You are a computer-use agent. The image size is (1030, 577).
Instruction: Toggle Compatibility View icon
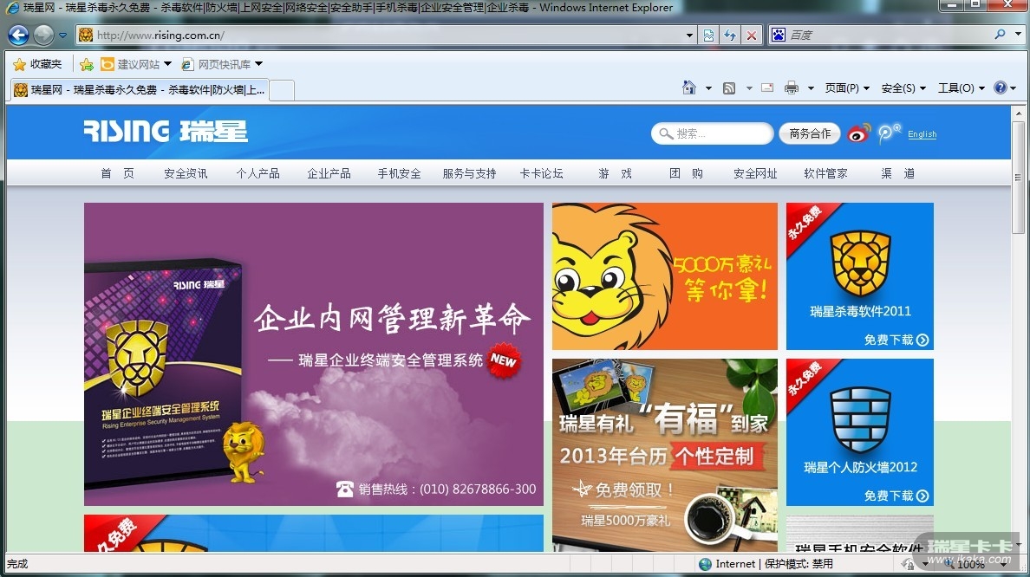point(709,36)
